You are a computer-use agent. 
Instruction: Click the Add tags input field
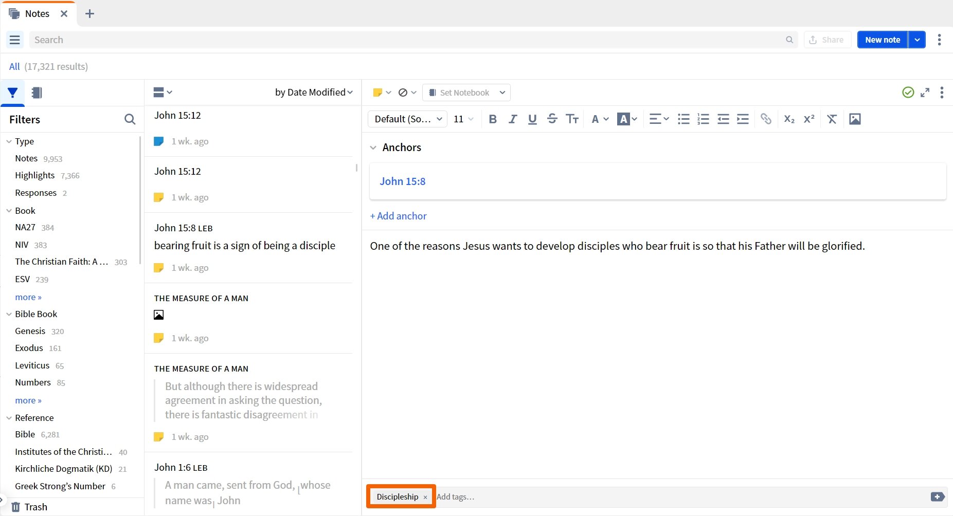[x=681, y=496]
